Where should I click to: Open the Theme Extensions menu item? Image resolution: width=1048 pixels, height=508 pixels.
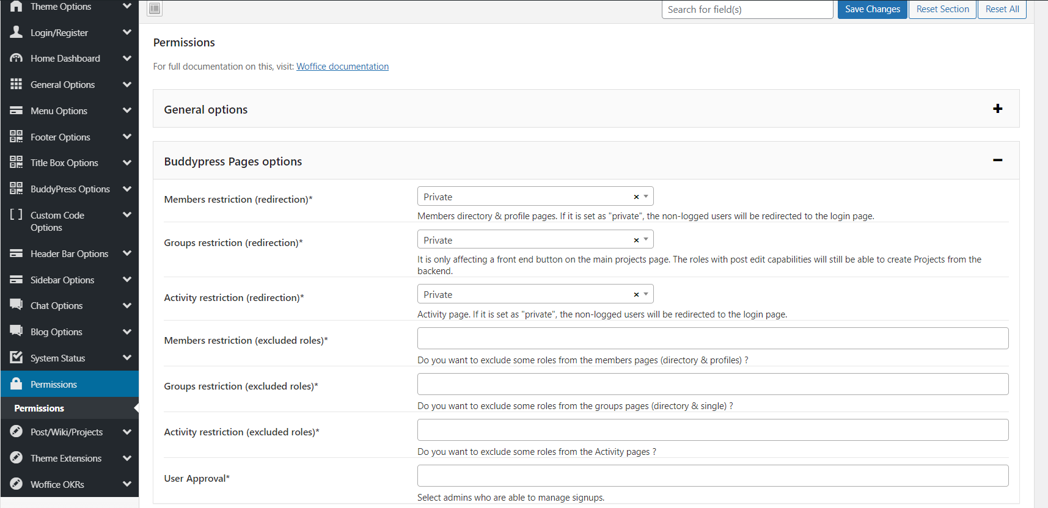66,459
